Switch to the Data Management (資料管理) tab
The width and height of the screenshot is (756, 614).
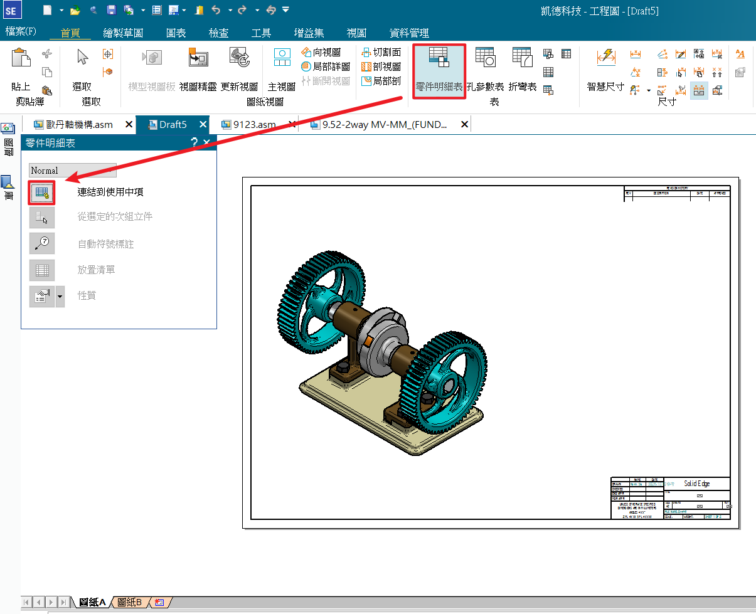pos(410,33)
